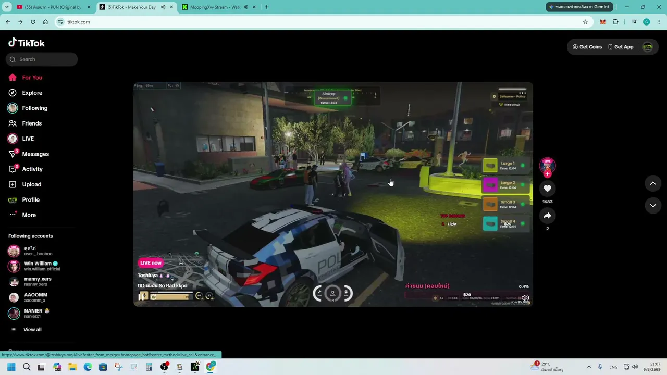
Task: Close the MoopingXvv Stream tab
Action: [x=254, y=7]
